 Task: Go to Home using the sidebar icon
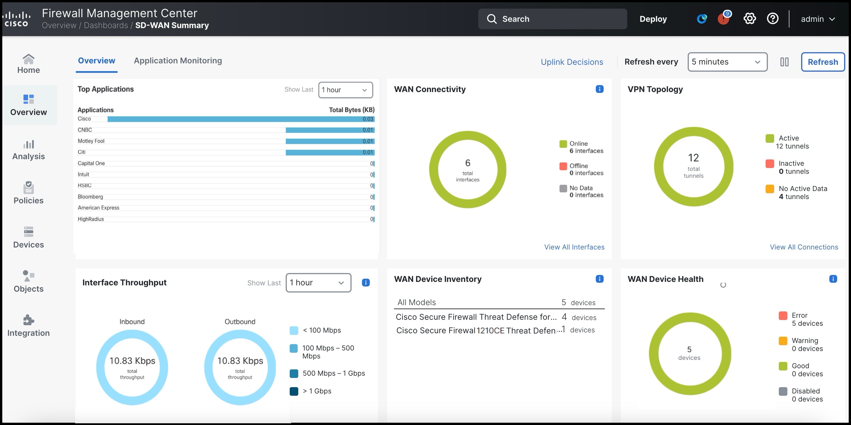tap(28, 63)
